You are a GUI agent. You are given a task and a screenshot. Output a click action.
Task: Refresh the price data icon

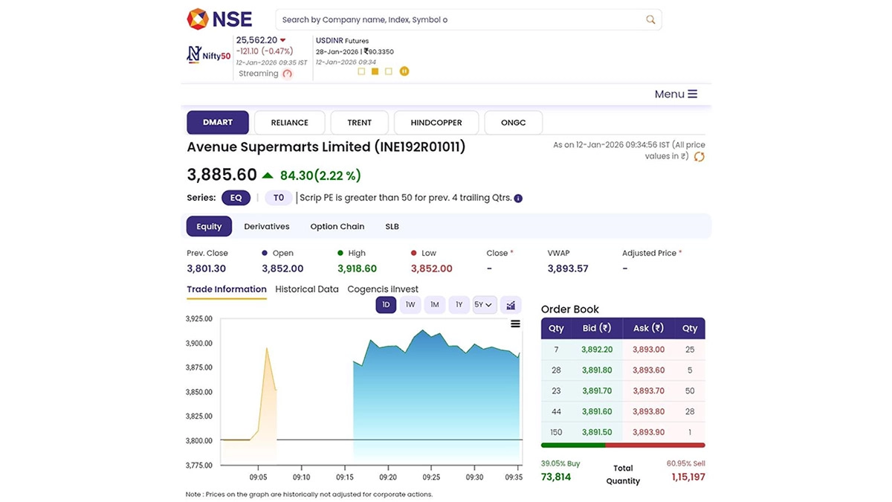tap(699, 157)
